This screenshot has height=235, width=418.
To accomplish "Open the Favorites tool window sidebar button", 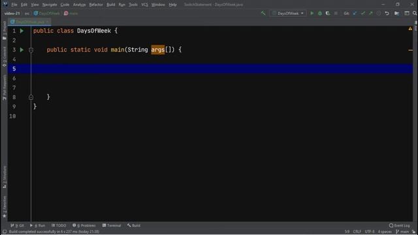I will pyautogui.click(x=5, y=207).
